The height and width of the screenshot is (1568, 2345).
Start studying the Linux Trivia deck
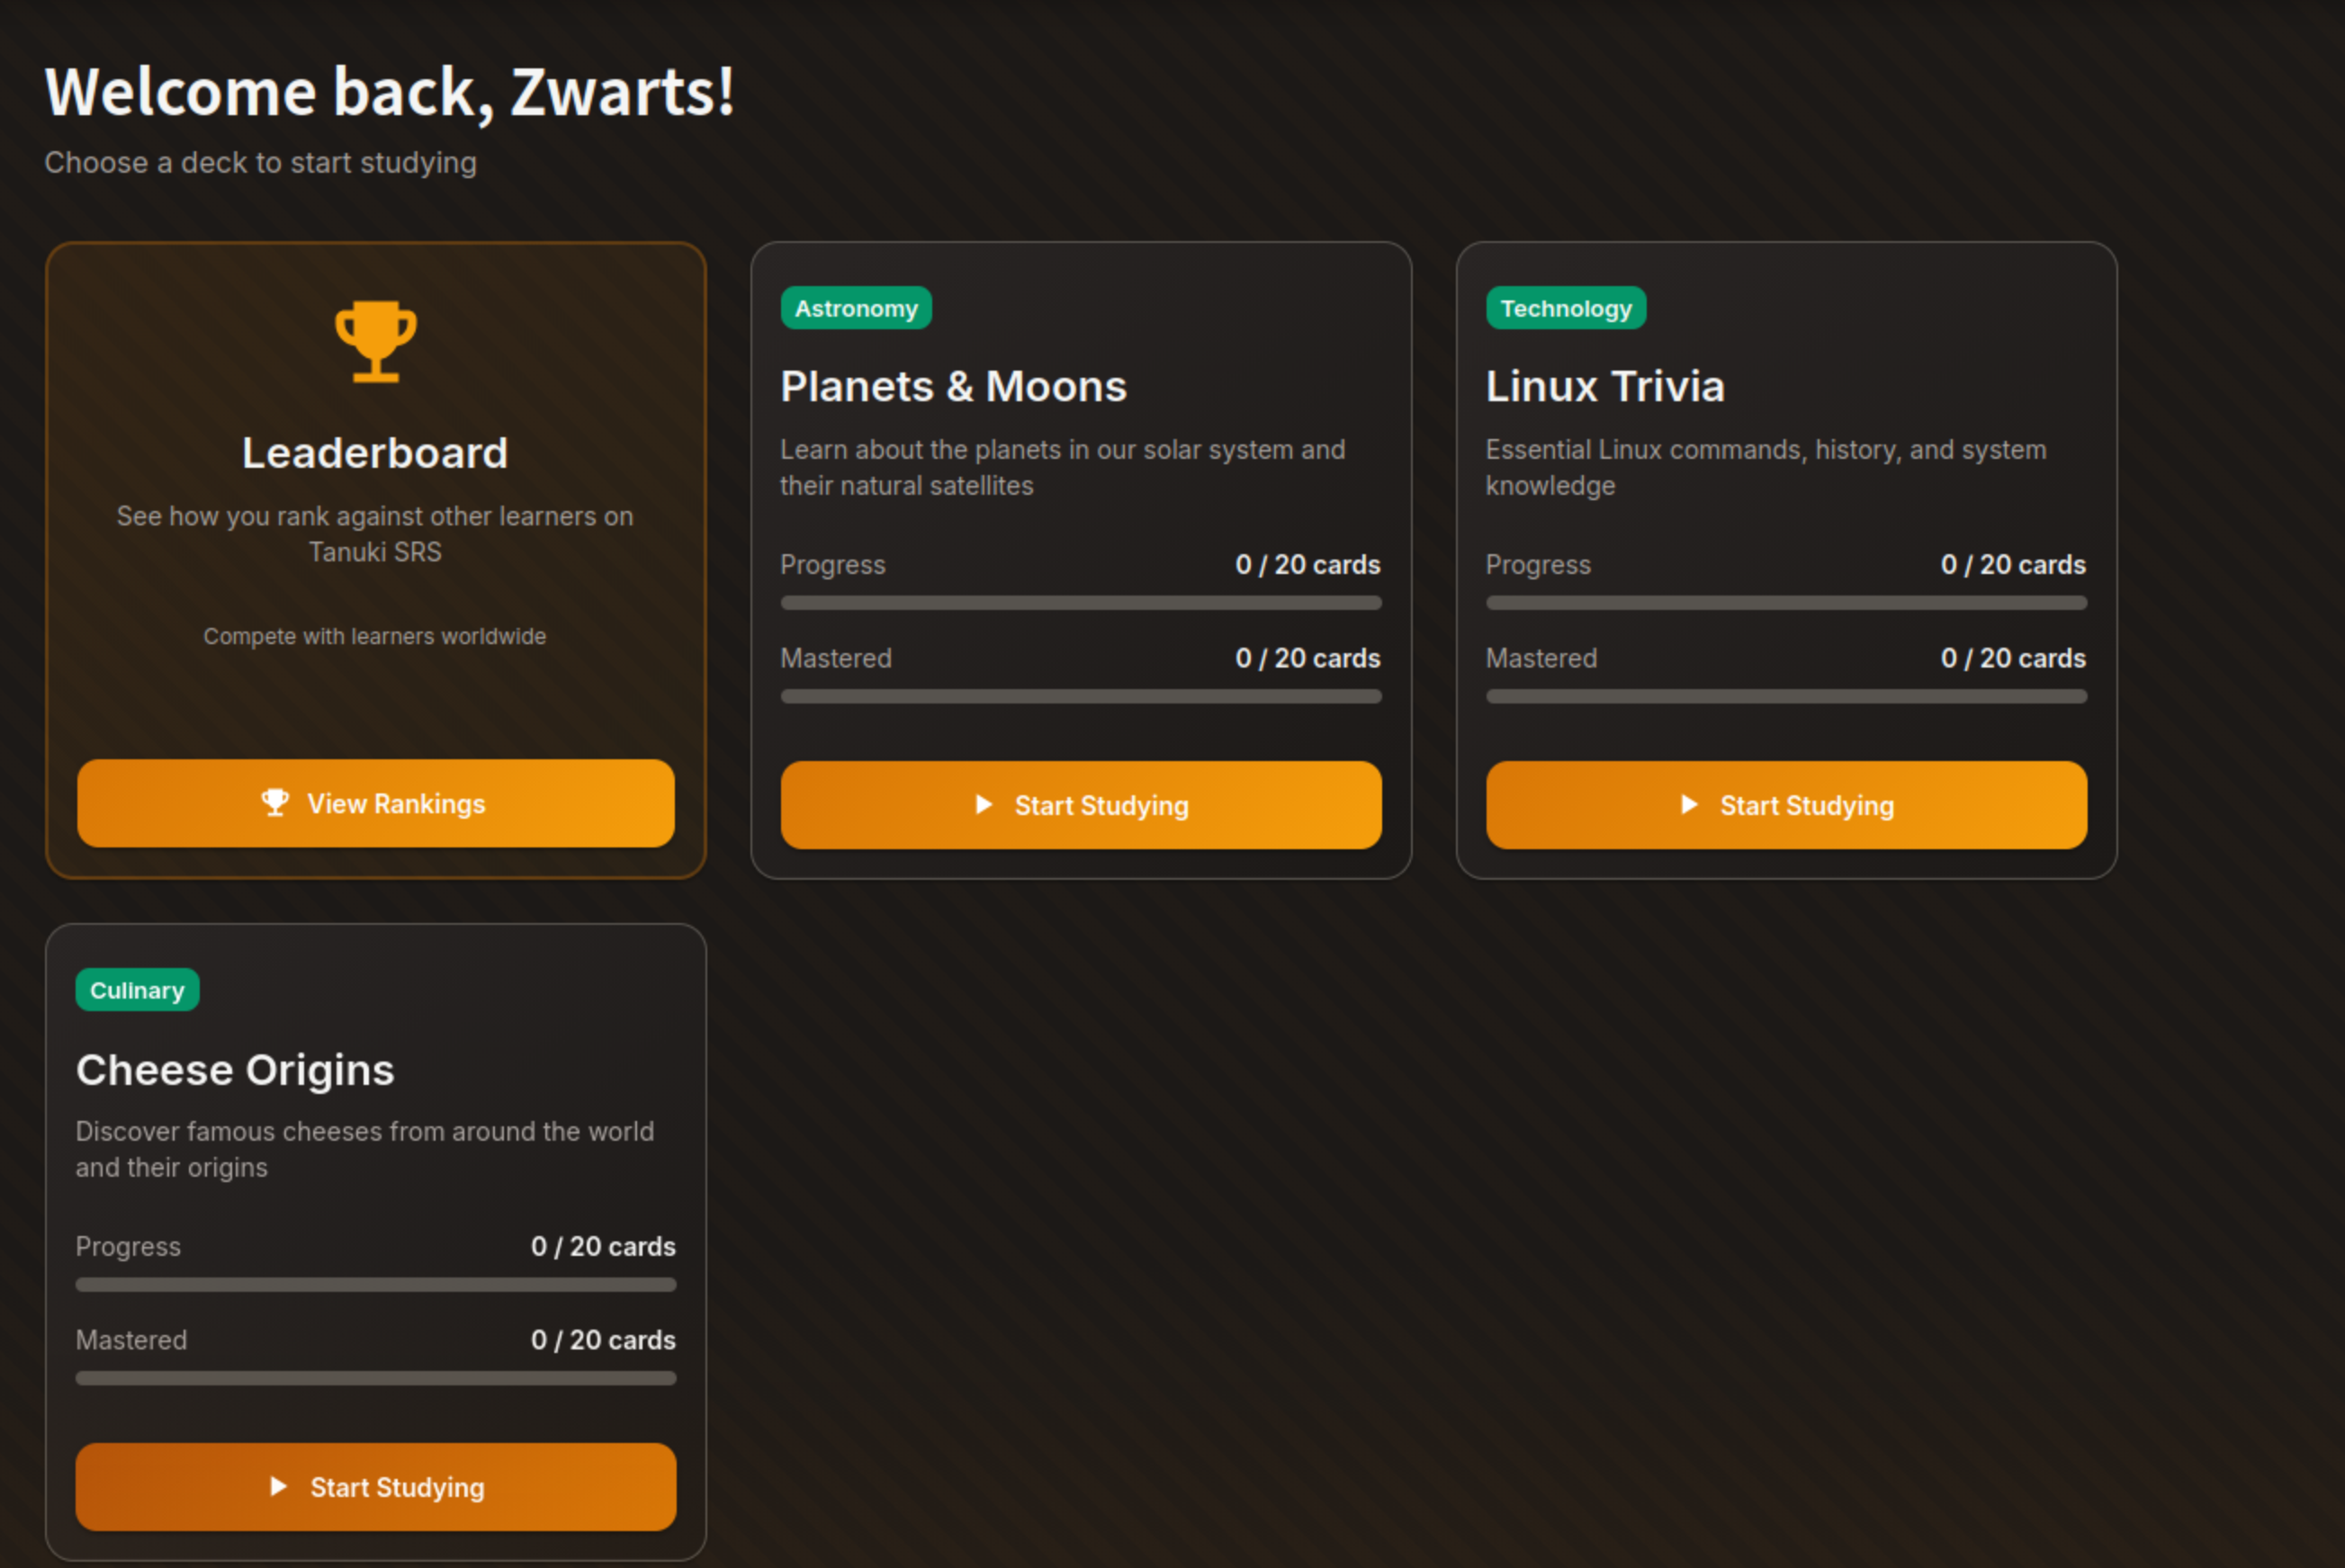(x=1785, y=805)
